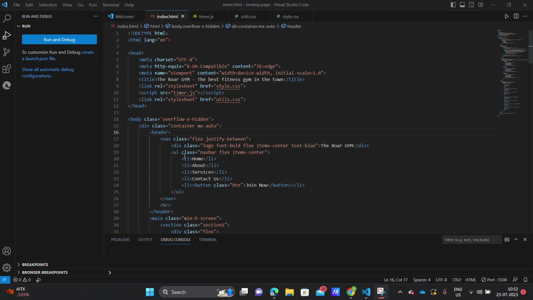Click the Run and Debug button
This screenshot has height=300, width=533.
point(59,40)
